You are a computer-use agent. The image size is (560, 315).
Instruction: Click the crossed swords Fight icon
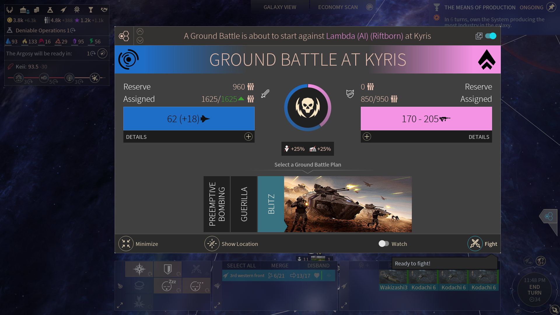(475, 244)
